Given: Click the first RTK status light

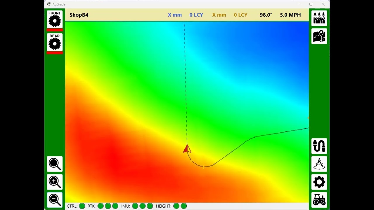Looking at the screenshot, I should tap(101, 206).
